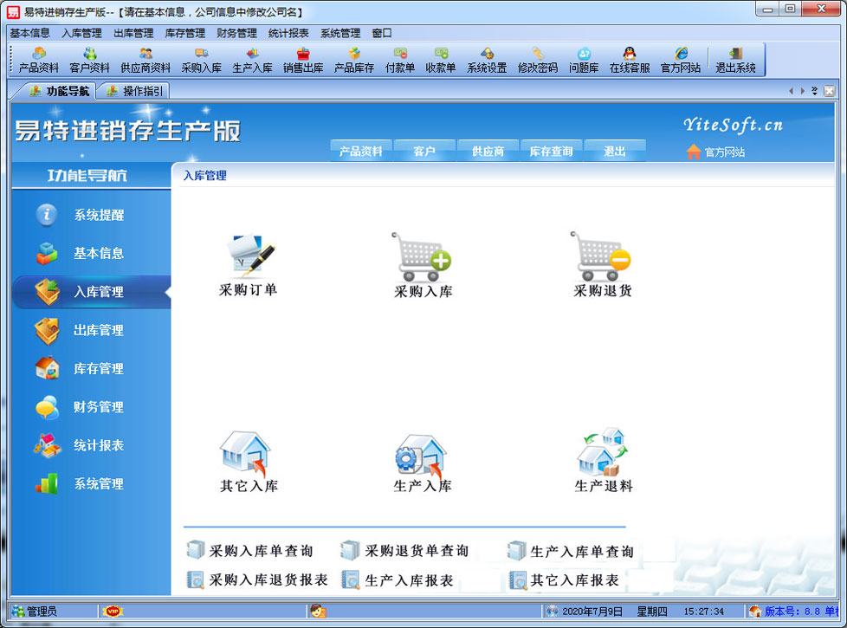Viewport: 847px width, 628px height.
Task: Open the 财务管理 menu
Action: 236,33
